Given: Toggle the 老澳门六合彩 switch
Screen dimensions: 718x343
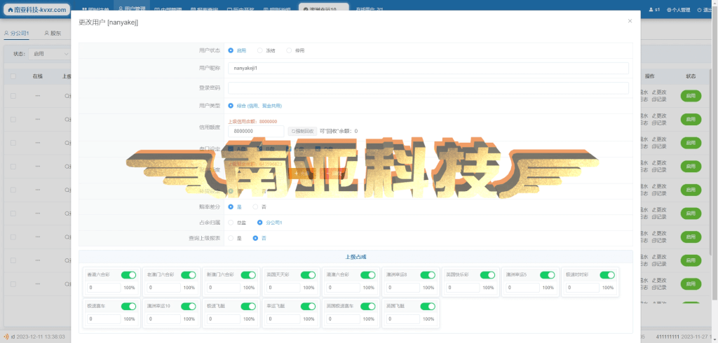Looking at the screenshot, I should click(x=189, y=275).
